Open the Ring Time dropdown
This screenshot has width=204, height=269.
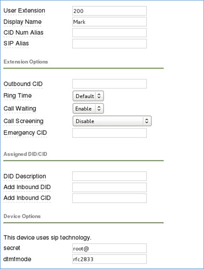[x=88, y=96]
